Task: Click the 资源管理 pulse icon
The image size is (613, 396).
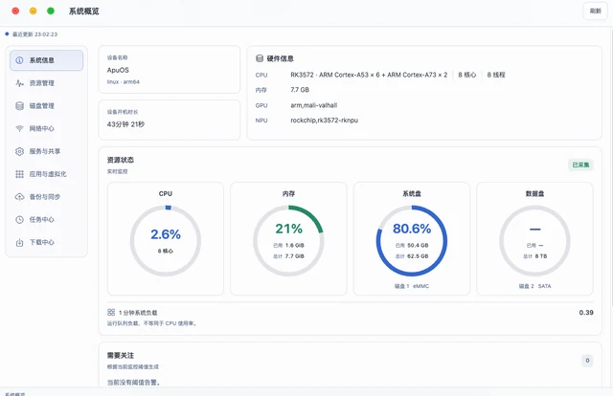Action: coord(19,83)
